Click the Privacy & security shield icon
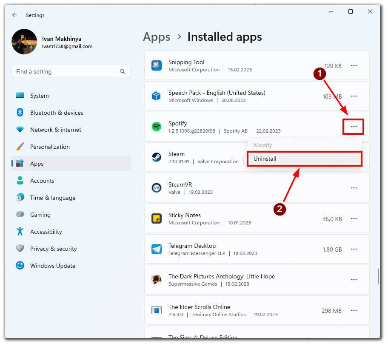388x346 pixels. tap(20, 249)
